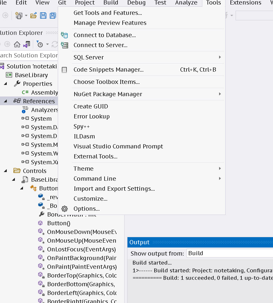Switch views icon in Solution Explorer toolbar
Screen dimensions: 273x303
coord(27,44)
